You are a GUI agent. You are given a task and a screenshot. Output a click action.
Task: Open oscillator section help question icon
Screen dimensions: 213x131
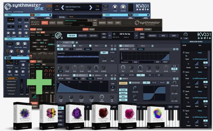click(112, 49)
